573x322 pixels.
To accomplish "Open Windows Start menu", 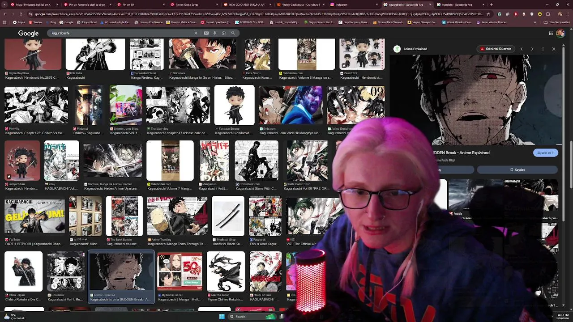I will [222, 317].
